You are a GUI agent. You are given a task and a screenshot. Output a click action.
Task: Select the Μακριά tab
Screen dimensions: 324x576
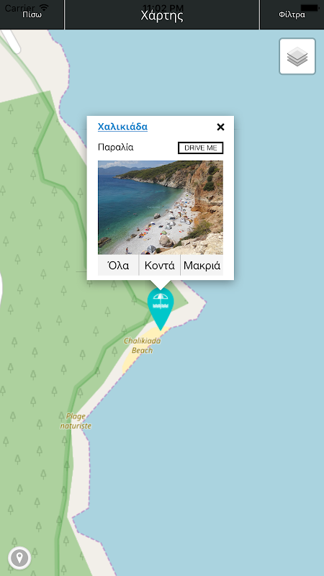tap(202, 265)
